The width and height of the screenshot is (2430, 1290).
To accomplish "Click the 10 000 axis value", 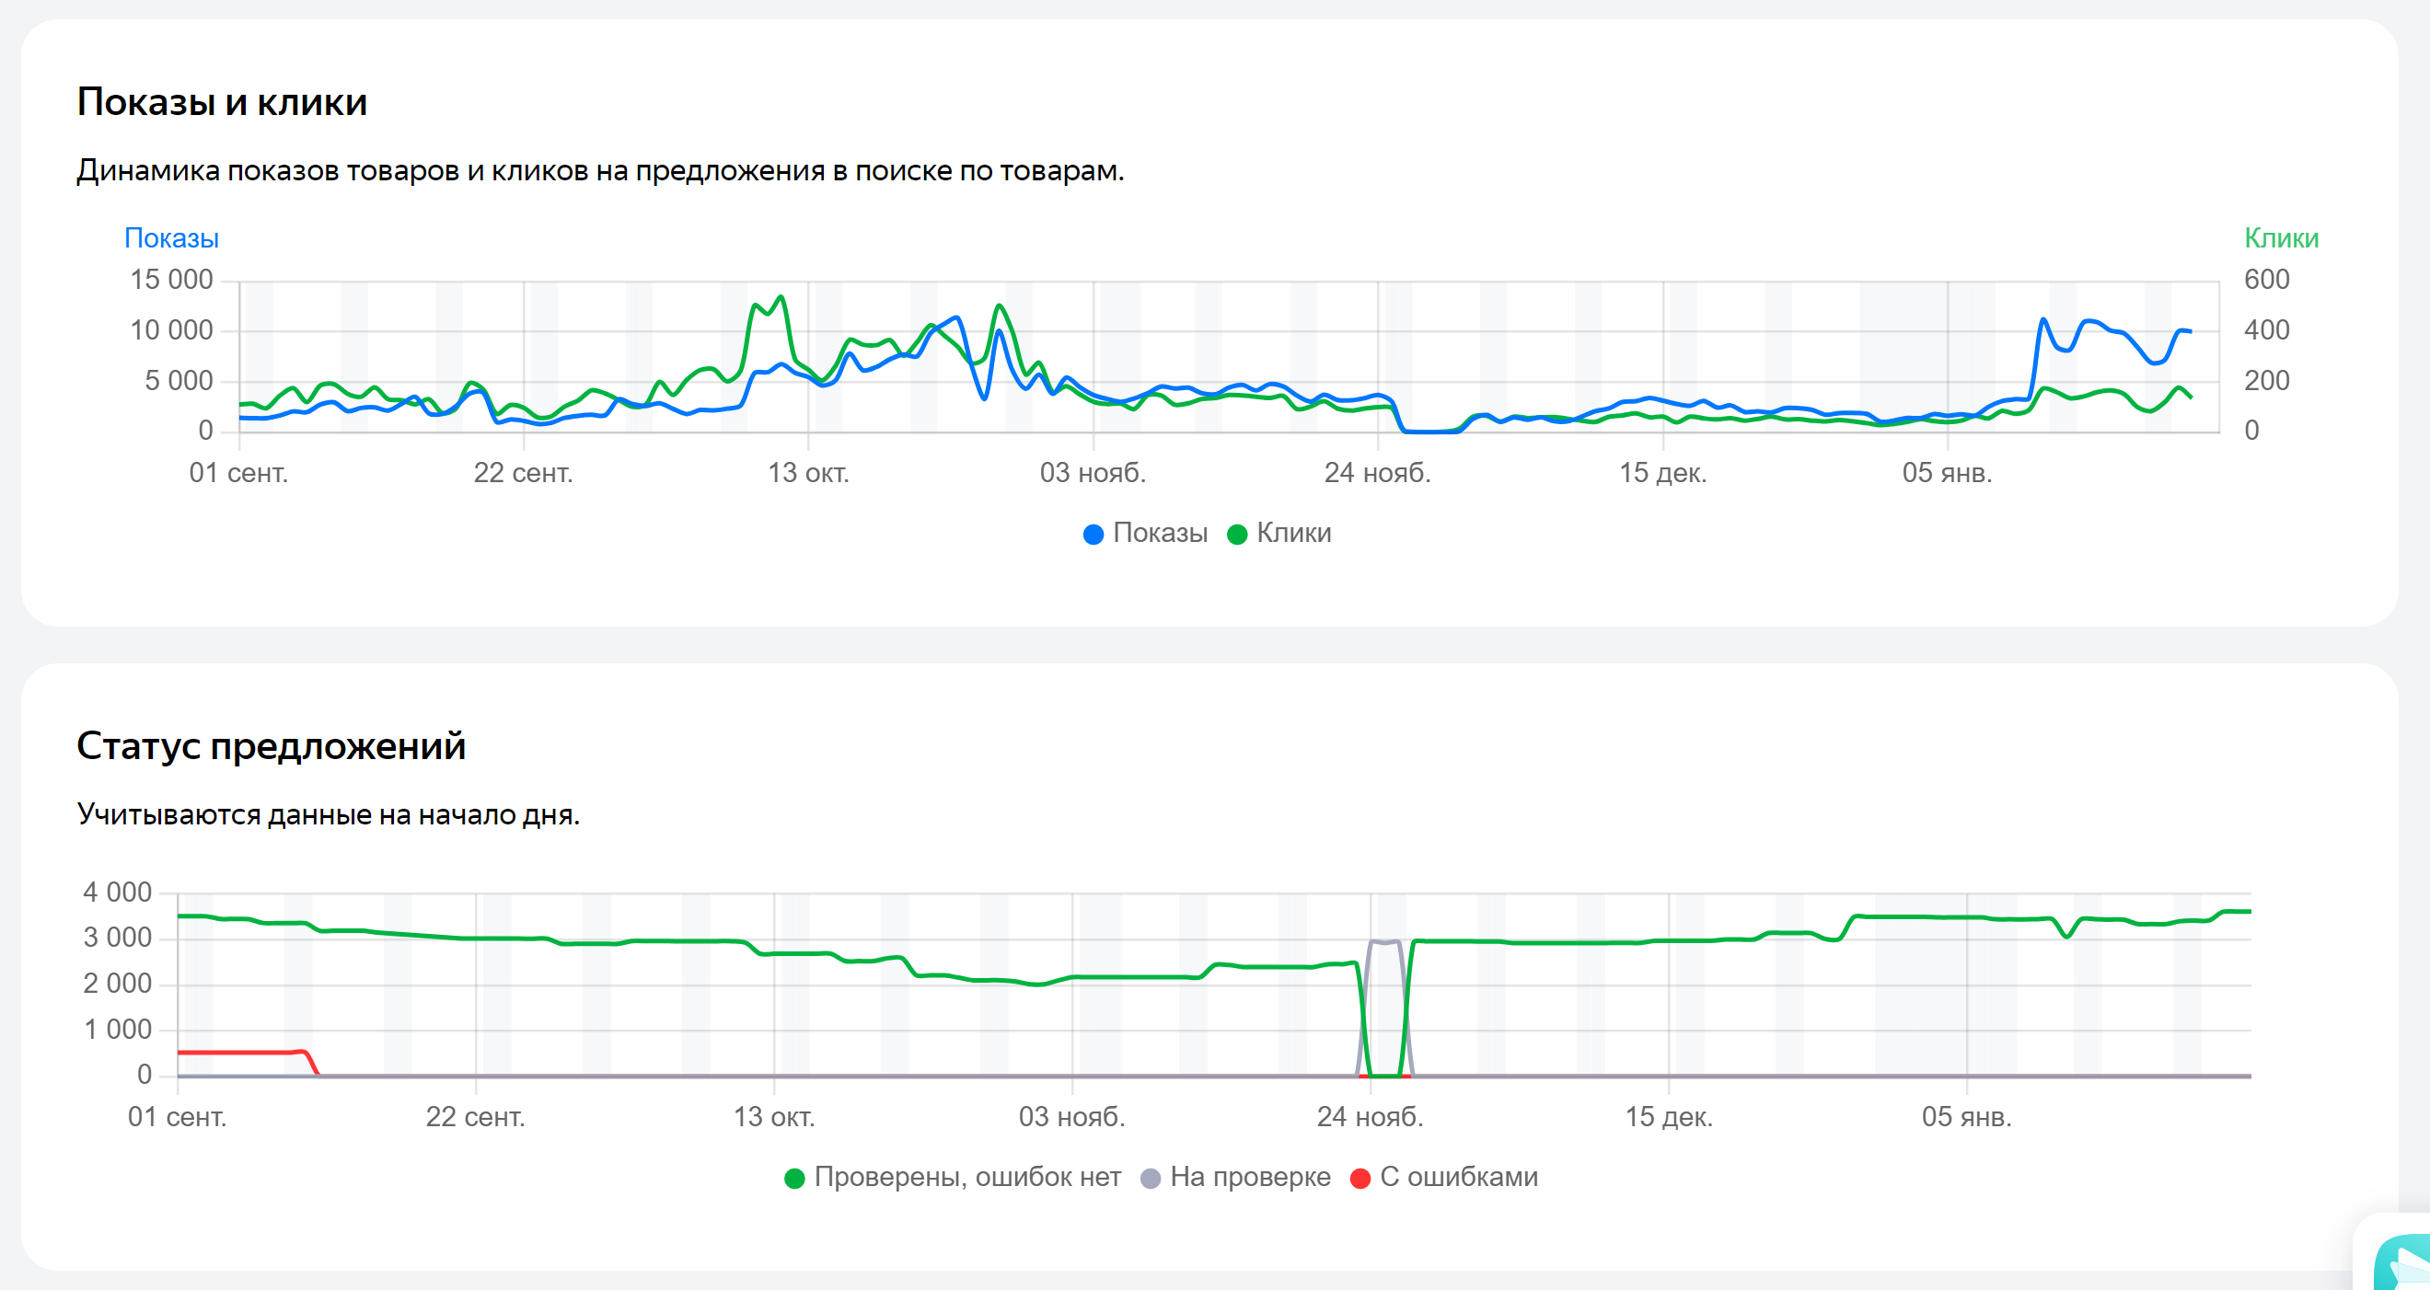I will (x=172, y=331).
